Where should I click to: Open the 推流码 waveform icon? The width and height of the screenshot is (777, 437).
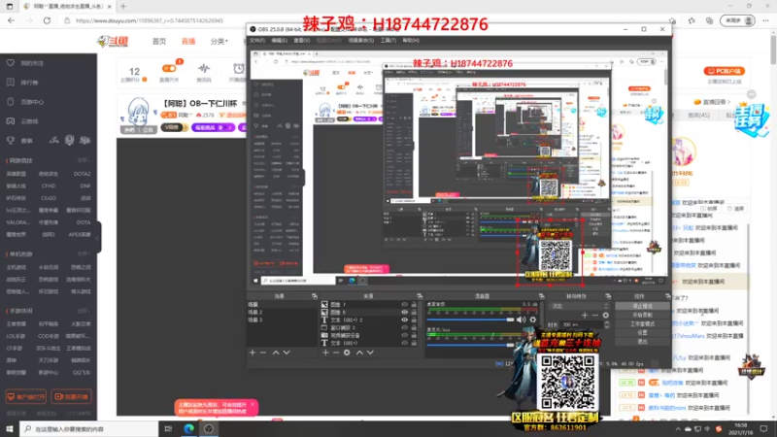204,68
